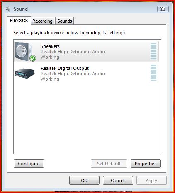Confirm with the OK button
The width and height of the screenshot is (175, 193).
coord(84,181)
